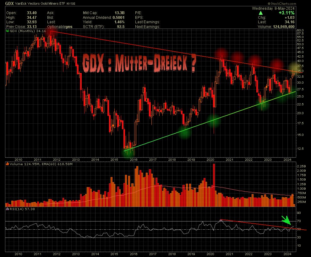
Task: Click the 70 label on RSI axis
Action: click(299, 221)
